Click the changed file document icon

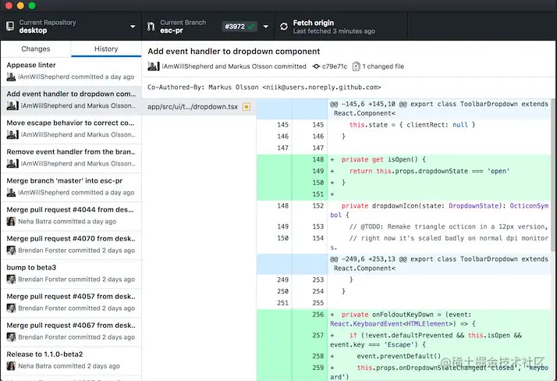click(x=356, y=66)
